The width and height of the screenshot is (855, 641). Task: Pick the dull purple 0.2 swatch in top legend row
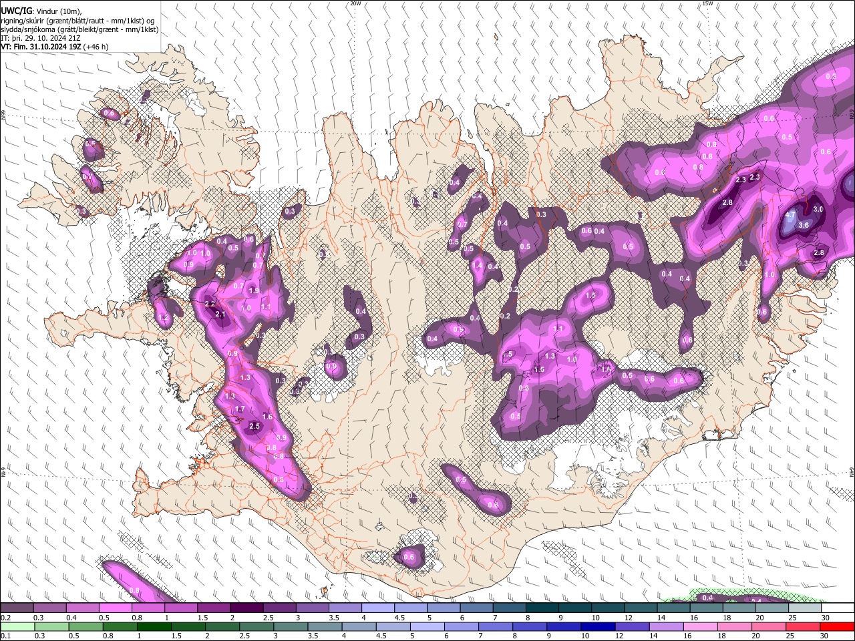[17, 608]
